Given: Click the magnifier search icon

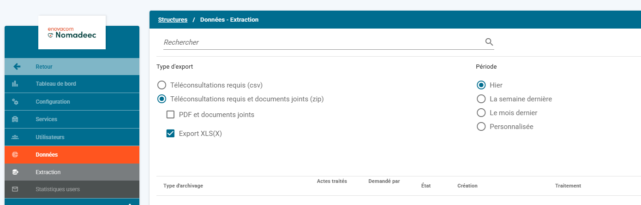Looking at the screenshot, I should tap(489, 42).
